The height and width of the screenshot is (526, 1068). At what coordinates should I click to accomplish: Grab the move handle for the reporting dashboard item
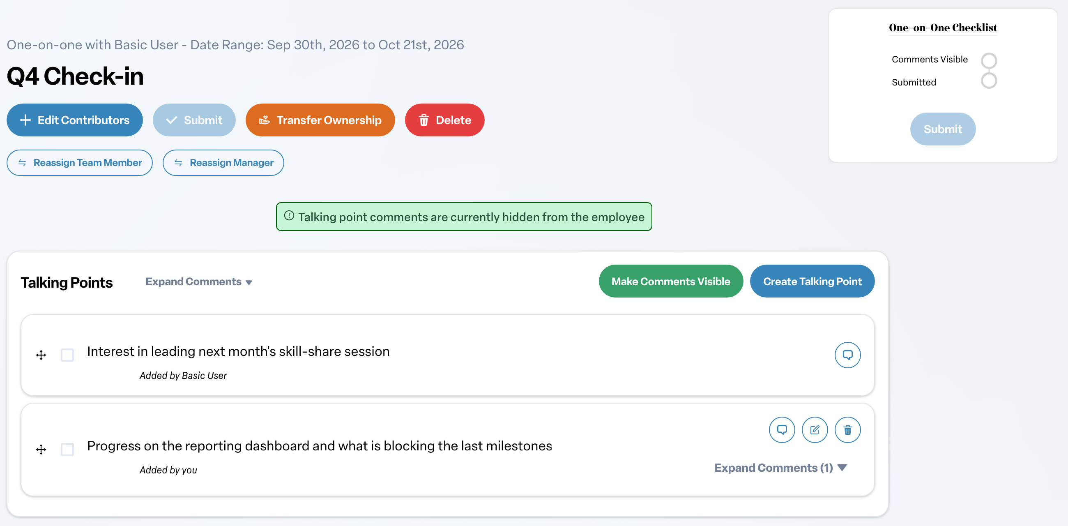coord(41,449)
